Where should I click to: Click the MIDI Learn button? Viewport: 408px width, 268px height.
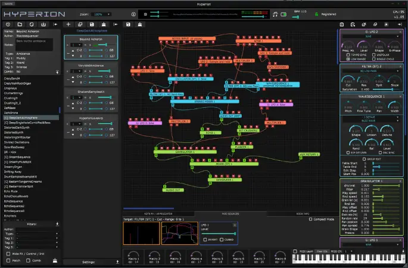point(303,252)
